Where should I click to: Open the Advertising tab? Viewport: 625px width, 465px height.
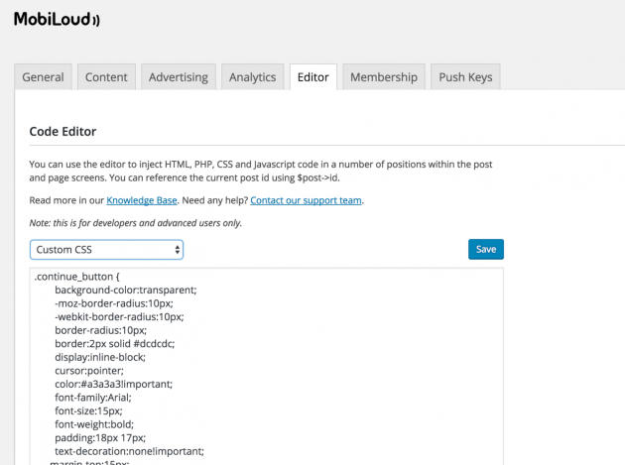pos(179,77)
